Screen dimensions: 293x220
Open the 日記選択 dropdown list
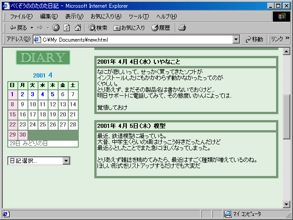click(66, 160)
